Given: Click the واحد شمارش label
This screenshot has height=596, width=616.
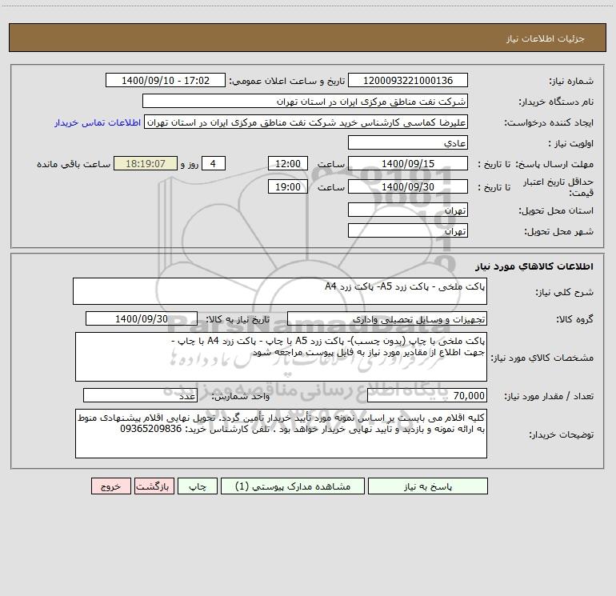Looking at the screenshot, I should 241,397.
